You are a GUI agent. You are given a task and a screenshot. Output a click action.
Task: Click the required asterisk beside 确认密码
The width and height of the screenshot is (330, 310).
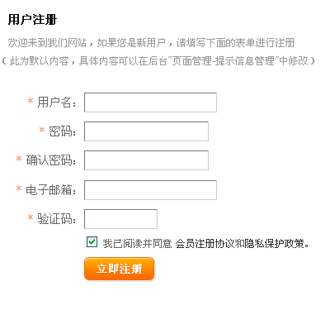19,159
